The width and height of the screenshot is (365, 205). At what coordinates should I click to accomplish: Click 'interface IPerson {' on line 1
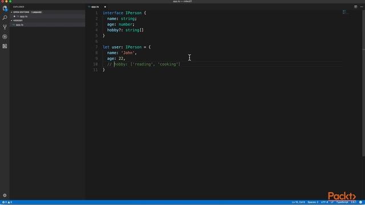(124, 13)
